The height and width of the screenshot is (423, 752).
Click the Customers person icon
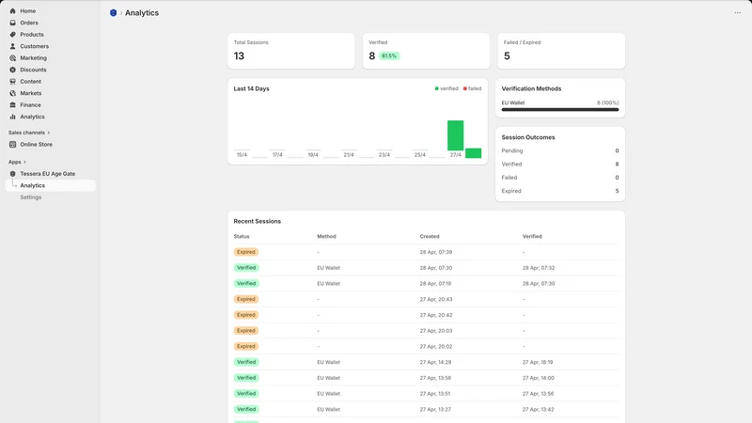(x=12, y=46)
